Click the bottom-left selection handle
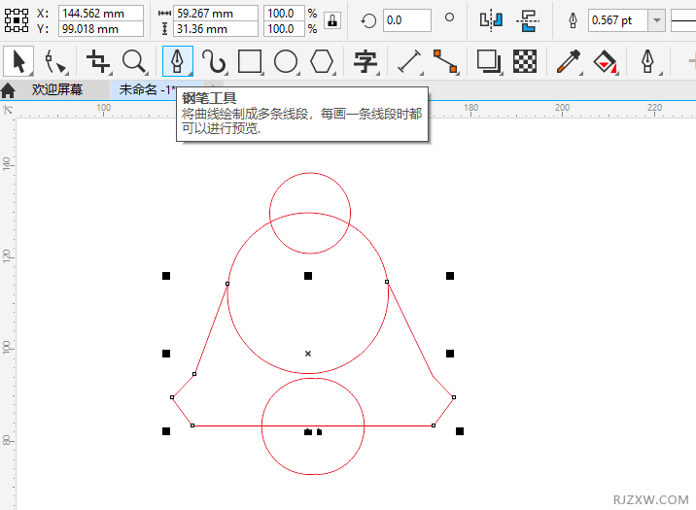 click(x=166, y=431)
